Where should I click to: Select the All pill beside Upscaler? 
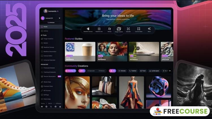pos(82,71)
